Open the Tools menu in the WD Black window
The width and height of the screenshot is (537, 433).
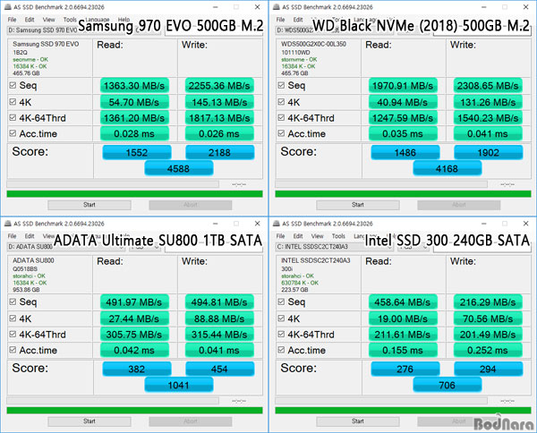click(x=341, y=18)
